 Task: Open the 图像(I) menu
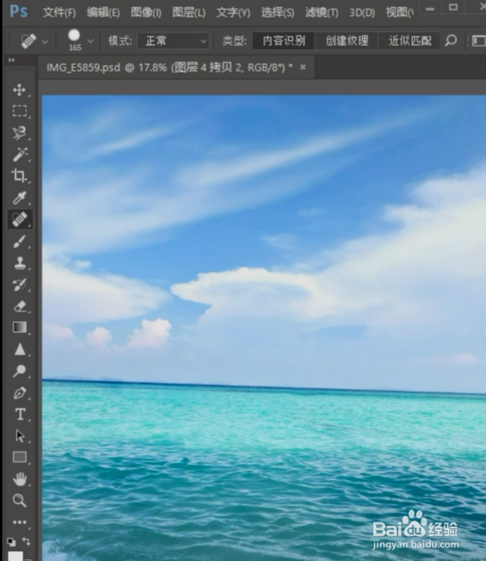coord(146,13)
